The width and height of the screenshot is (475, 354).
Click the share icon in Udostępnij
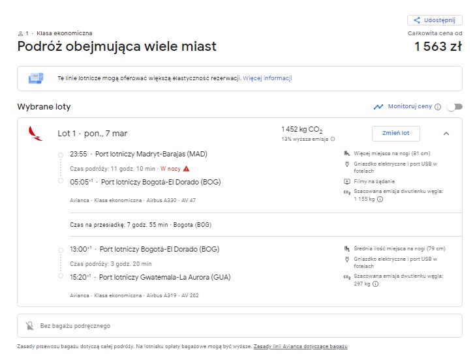[x=417, y=20]
